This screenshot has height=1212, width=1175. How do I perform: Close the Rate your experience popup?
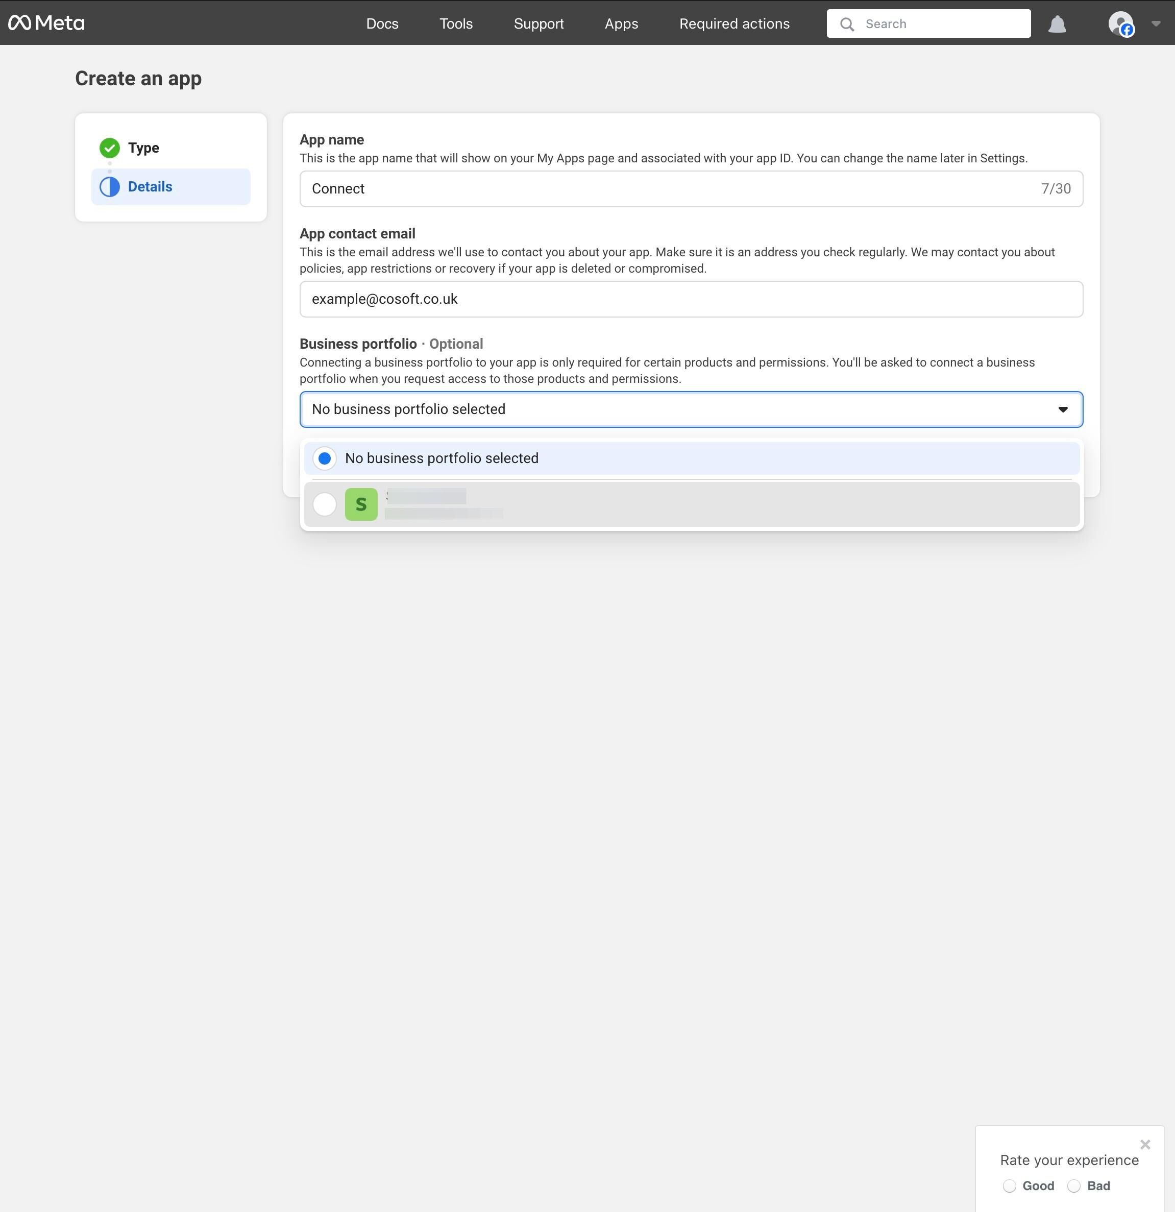click(1145, 1145)
